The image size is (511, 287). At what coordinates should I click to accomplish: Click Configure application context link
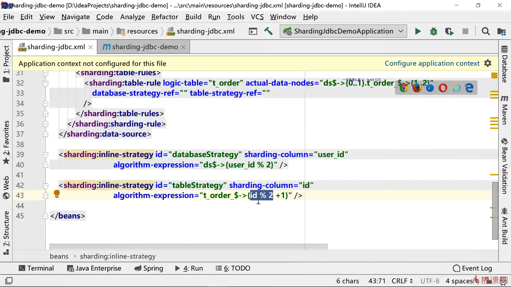coord(432,63)
